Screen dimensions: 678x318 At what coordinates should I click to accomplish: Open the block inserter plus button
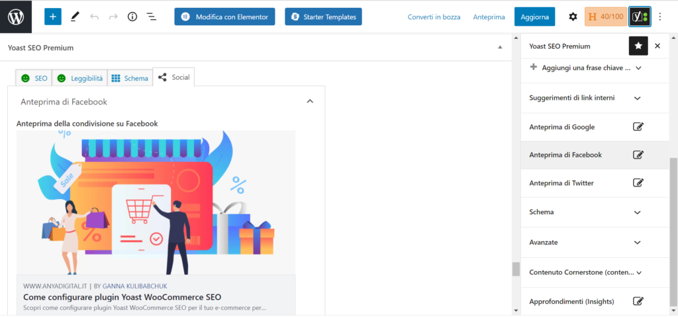click(x=52, y=17)
